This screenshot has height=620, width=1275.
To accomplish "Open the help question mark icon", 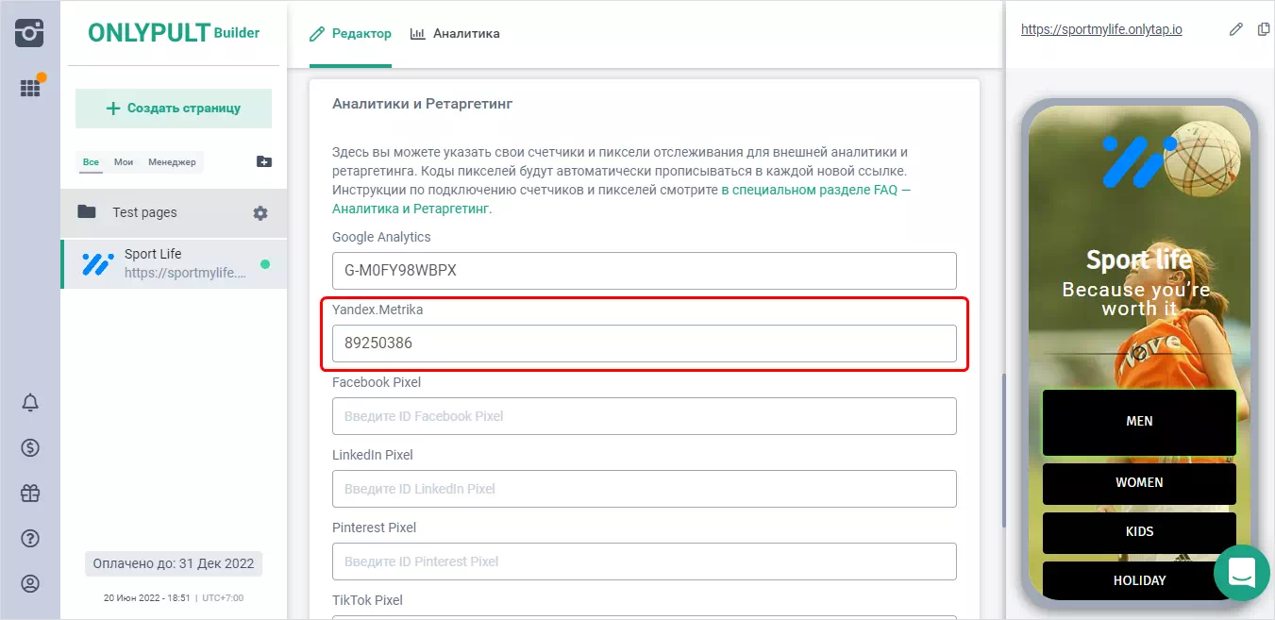I will click(30, 539).
